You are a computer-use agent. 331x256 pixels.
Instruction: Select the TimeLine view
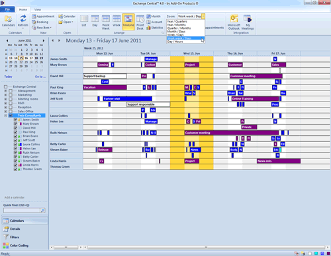click(x=128, y=22)
